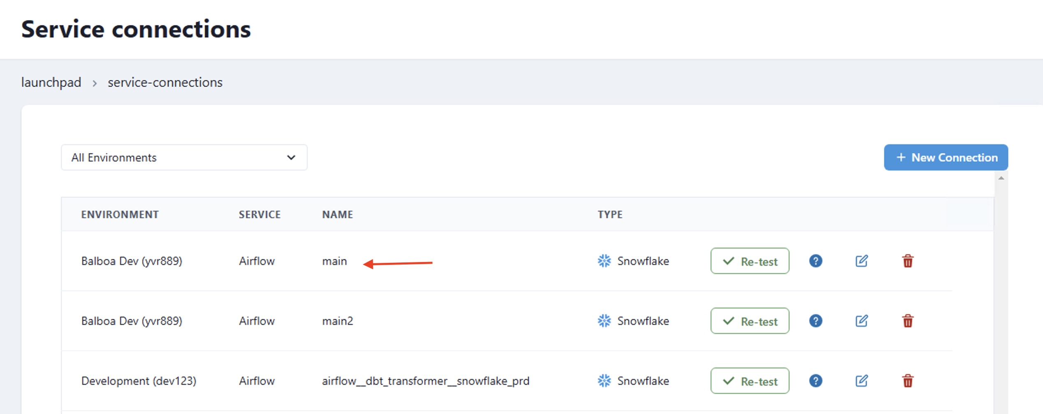Edit the main2 connection
Viewport: 1043px width, 414px height.
pos(861,321)
